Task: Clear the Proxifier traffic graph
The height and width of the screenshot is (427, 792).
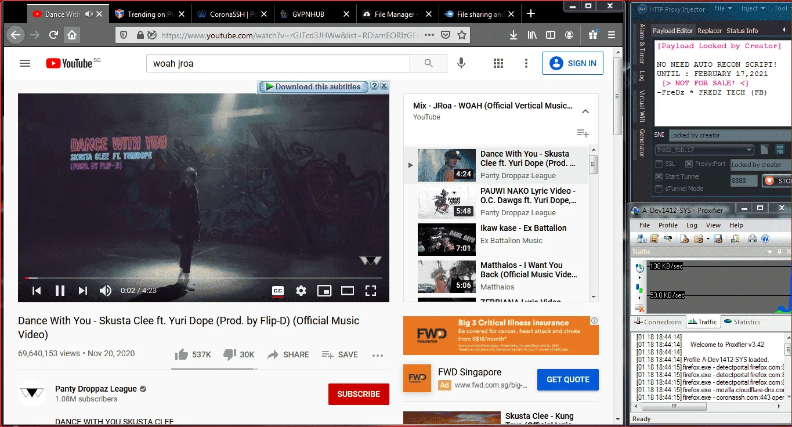Action: (x=639, y=308)
